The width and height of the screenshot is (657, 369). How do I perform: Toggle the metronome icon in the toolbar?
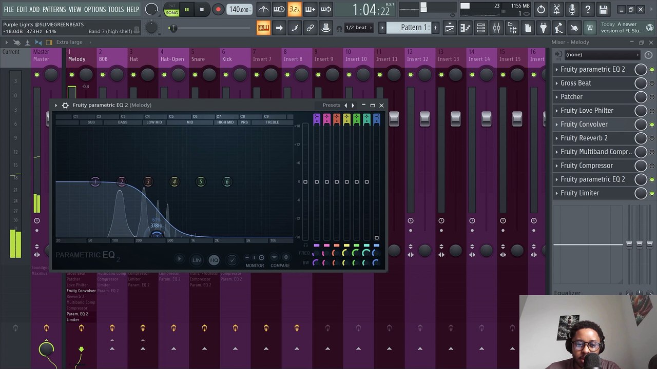(x=263, y=9)
